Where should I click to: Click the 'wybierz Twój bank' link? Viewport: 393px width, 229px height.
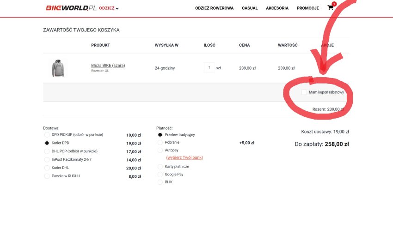coord(184,157)
